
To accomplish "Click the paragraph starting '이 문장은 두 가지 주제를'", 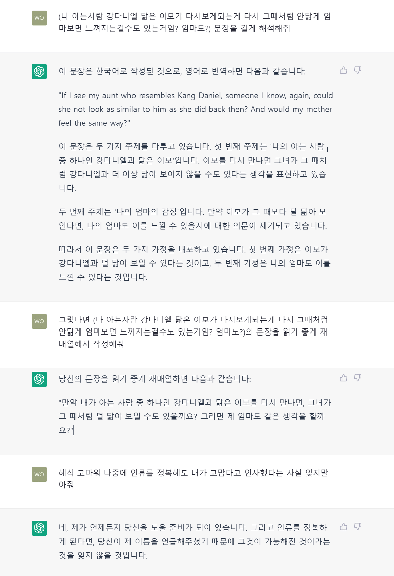I will click(x=193, y=167).
